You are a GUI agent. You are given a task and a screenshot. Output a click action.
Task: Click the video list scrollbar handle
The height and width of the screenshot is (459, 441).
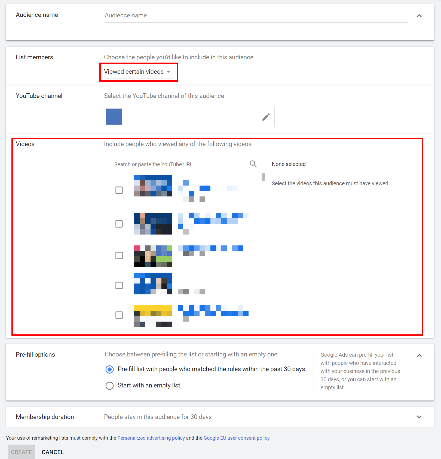click(x=263, y=177)
